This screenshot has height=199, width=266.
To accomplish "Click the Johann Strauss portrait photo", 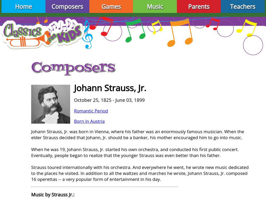I will coord(51,104).
